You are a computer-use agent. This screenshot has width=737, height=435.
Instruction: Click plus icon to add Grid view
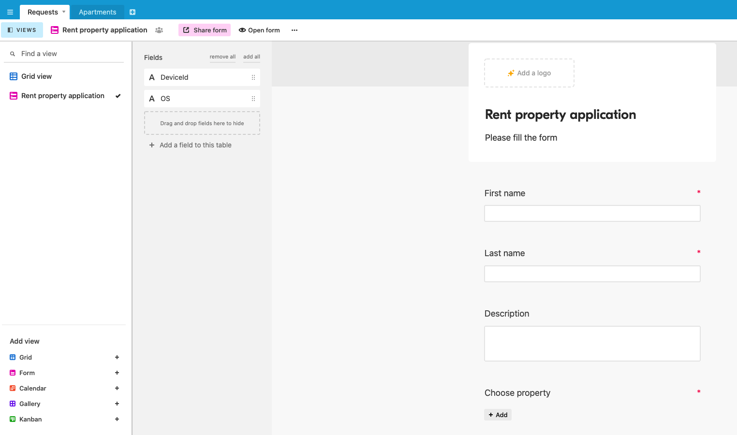[117, 357]
